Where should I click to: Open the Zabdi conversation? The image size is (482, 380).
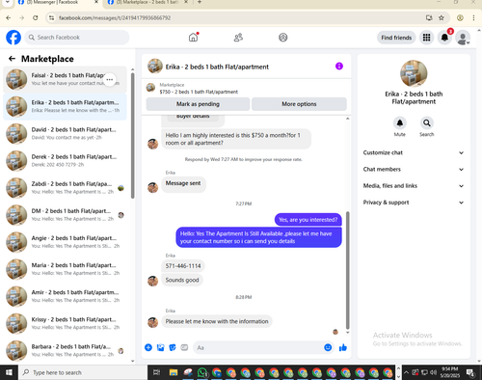coord(65,188)
